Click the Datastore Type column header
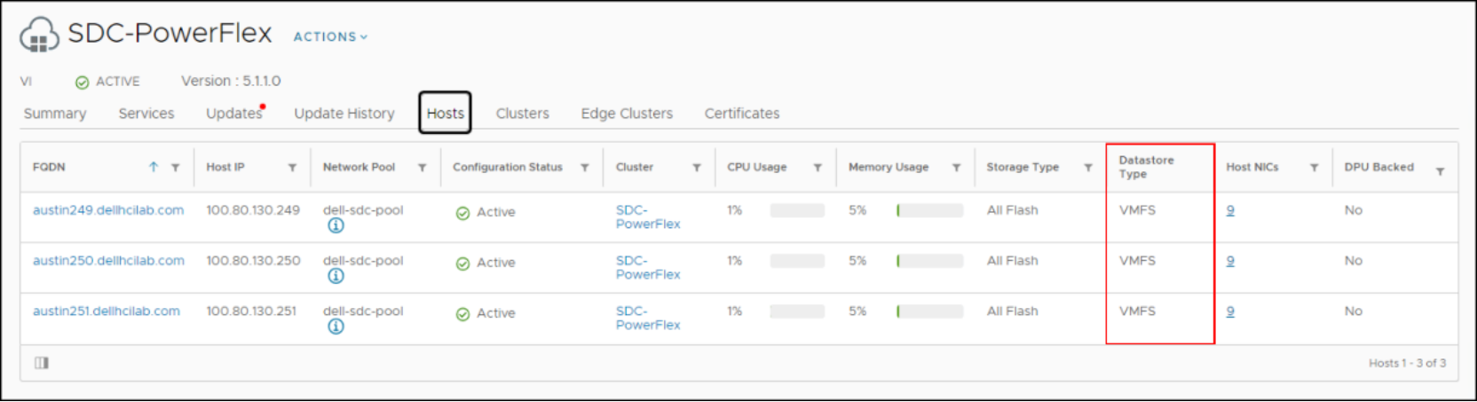This screenshot has width=1477, height=402. 1146,167
